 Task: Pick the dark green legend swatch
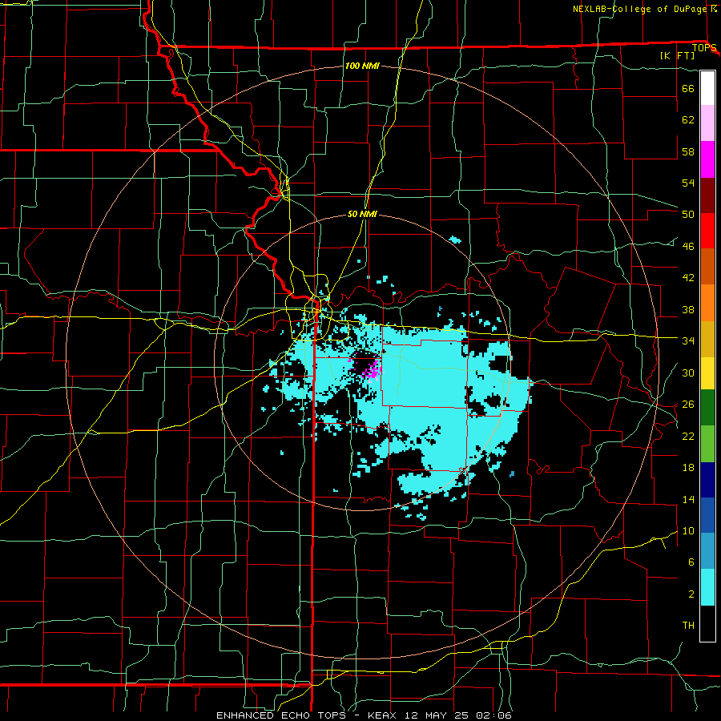[707, 408]
